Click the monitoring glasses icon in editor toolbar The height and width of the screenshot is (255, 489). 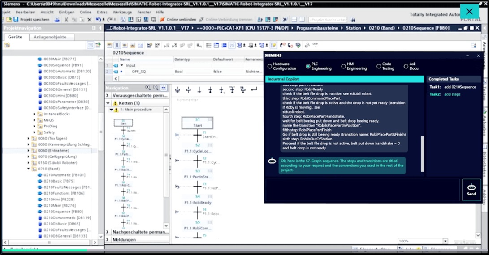click(315, 45)
